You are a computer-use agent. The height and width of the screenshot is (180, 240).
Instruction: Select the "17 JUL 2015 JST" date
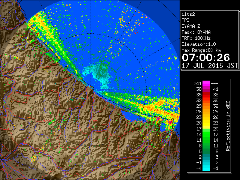tap(210, 66)
